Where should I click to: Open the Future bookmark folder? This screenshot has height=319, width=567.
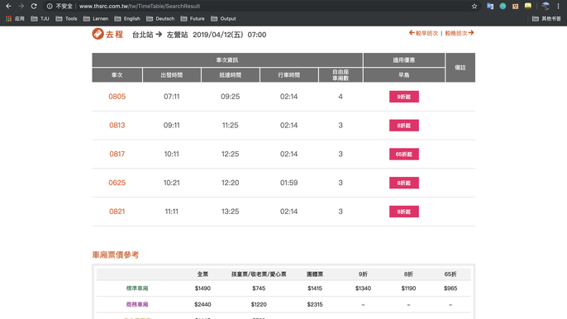(x=193, y=18)
